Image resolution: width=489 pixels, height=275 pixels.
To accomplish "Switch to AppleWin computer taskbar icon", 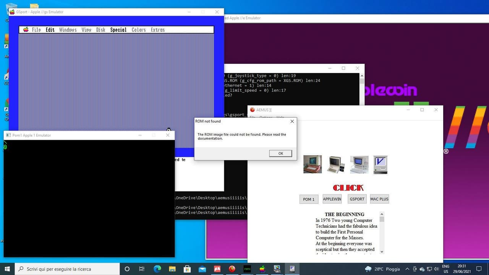I will (277, 269).
